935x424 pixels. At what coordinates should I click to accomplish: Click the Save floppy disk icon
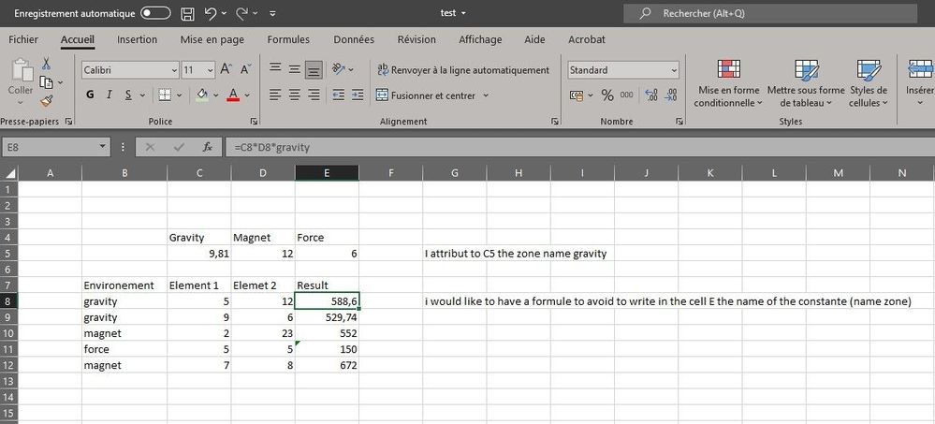point(187,13)
